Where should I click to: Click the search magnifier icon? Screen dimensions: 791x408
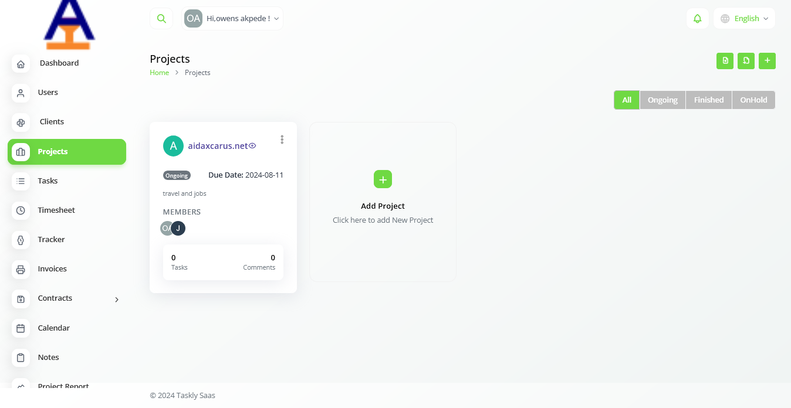[161, 19]
